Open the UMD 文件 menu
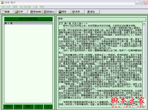Viewport: 148px width, 110px height. point(6,7)
